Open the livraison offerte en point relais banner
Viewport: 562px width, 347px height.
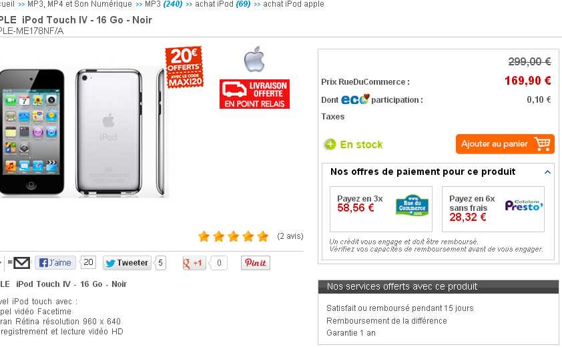tap(254, 94)
